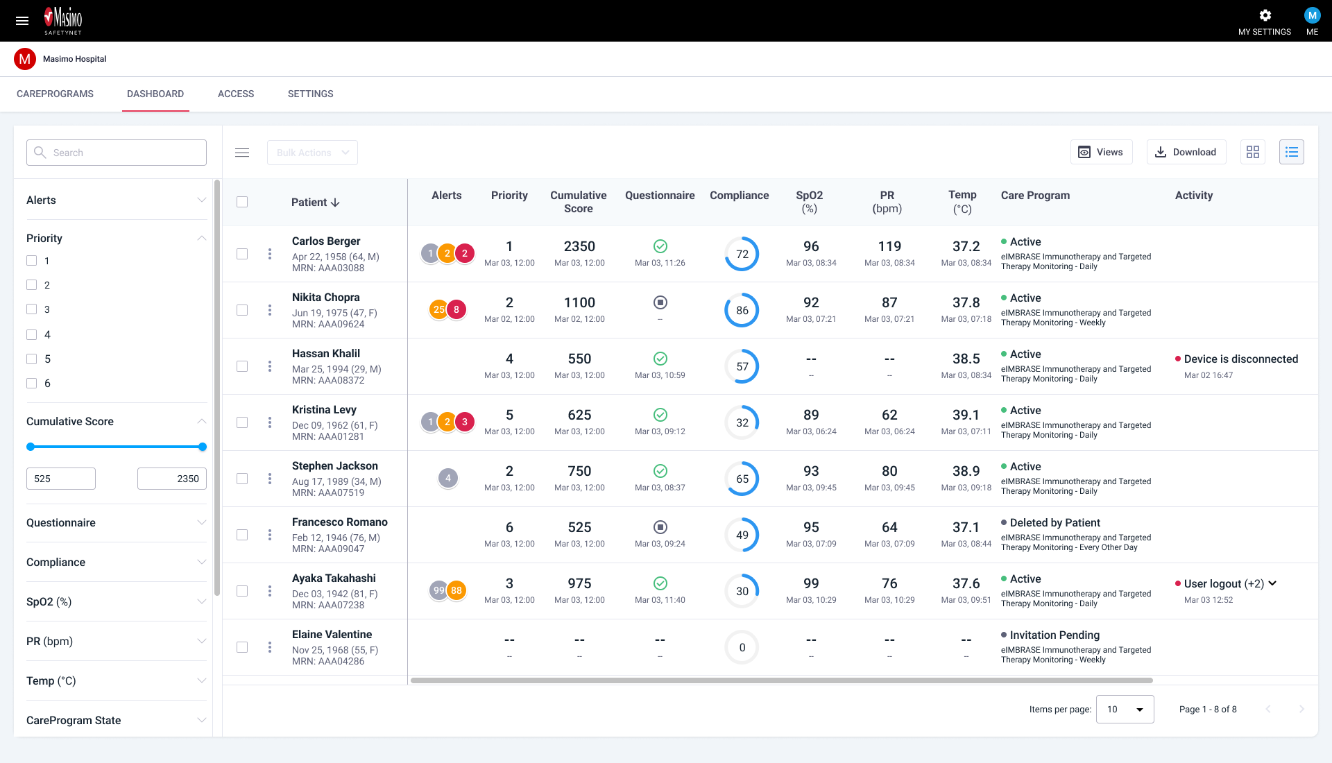Expand User logout (+2) activity
1332x763 pixels.
(x=1272, y=583)
